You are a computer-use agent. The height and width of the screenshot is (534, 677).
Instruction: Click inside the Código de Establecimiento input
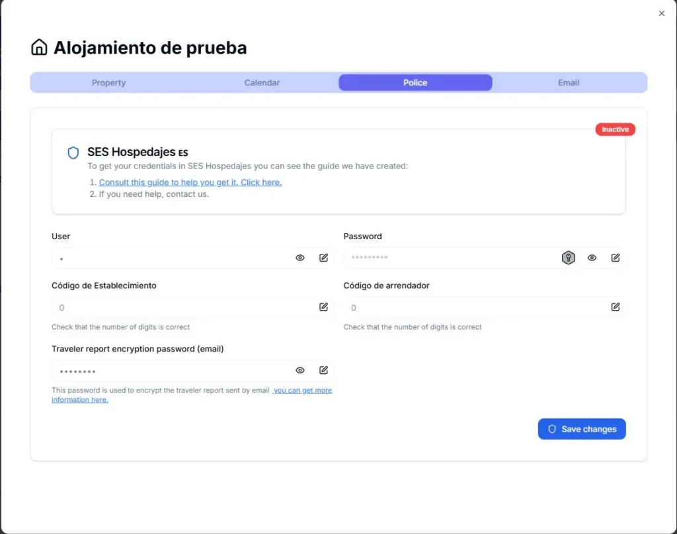point(165,307)
